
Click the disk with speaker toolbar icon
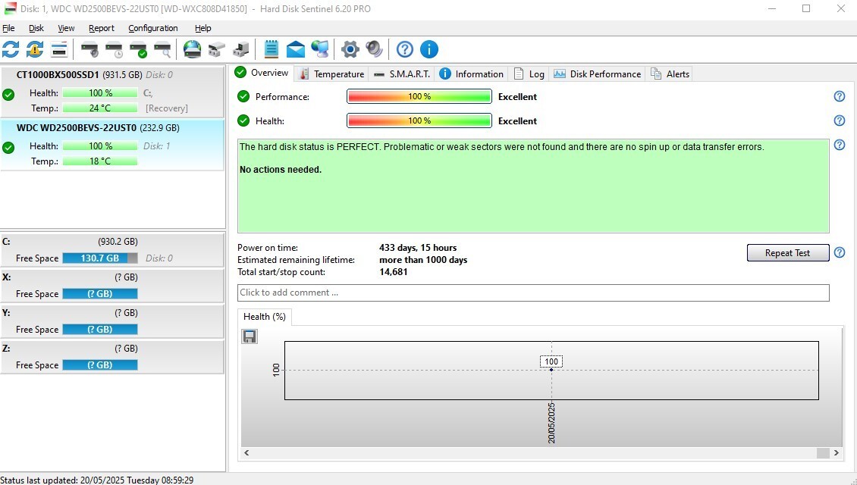[89, 50]
